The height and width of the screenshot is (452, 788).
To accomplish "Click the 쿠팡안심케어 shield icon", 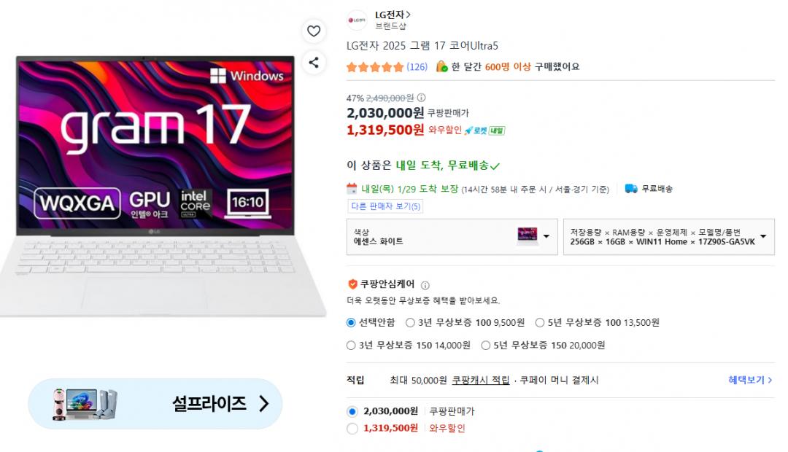I will (352, 284).
